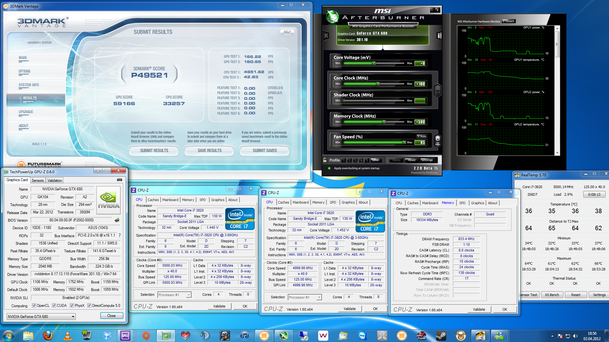Image resolution: width=609 pixels, height=342 pixels.
Task: Select SYSTEM INFO in the 3DMark Vantage sidebar
Action: 29,85
